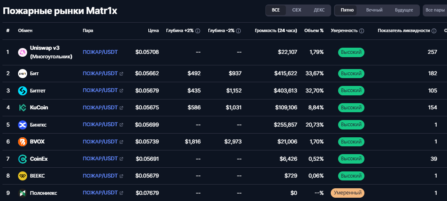Click the BingX exchange logo
The width and height of the screenshot is (447, 201).
23,125
